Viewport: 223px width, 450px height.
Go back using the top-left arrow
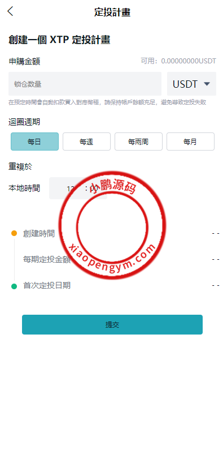point(10,11)
